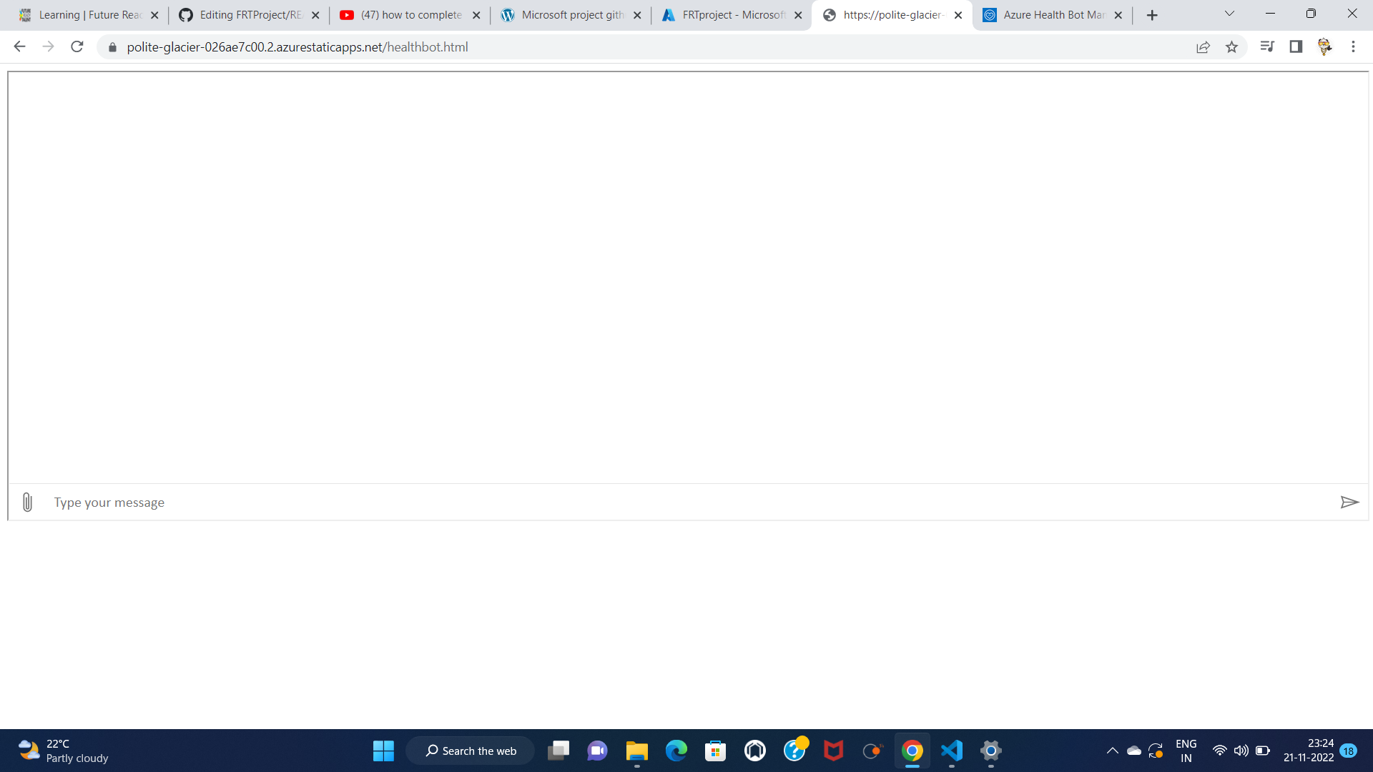Open Visual Studio Code from taskbar
Viewport: 1373px width, 772px height.
[x=952, y=751]
